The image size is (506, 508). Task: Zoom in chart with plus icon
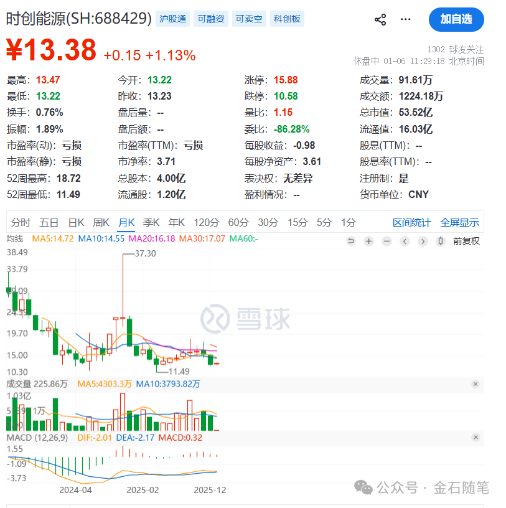(x=368, y=241)
